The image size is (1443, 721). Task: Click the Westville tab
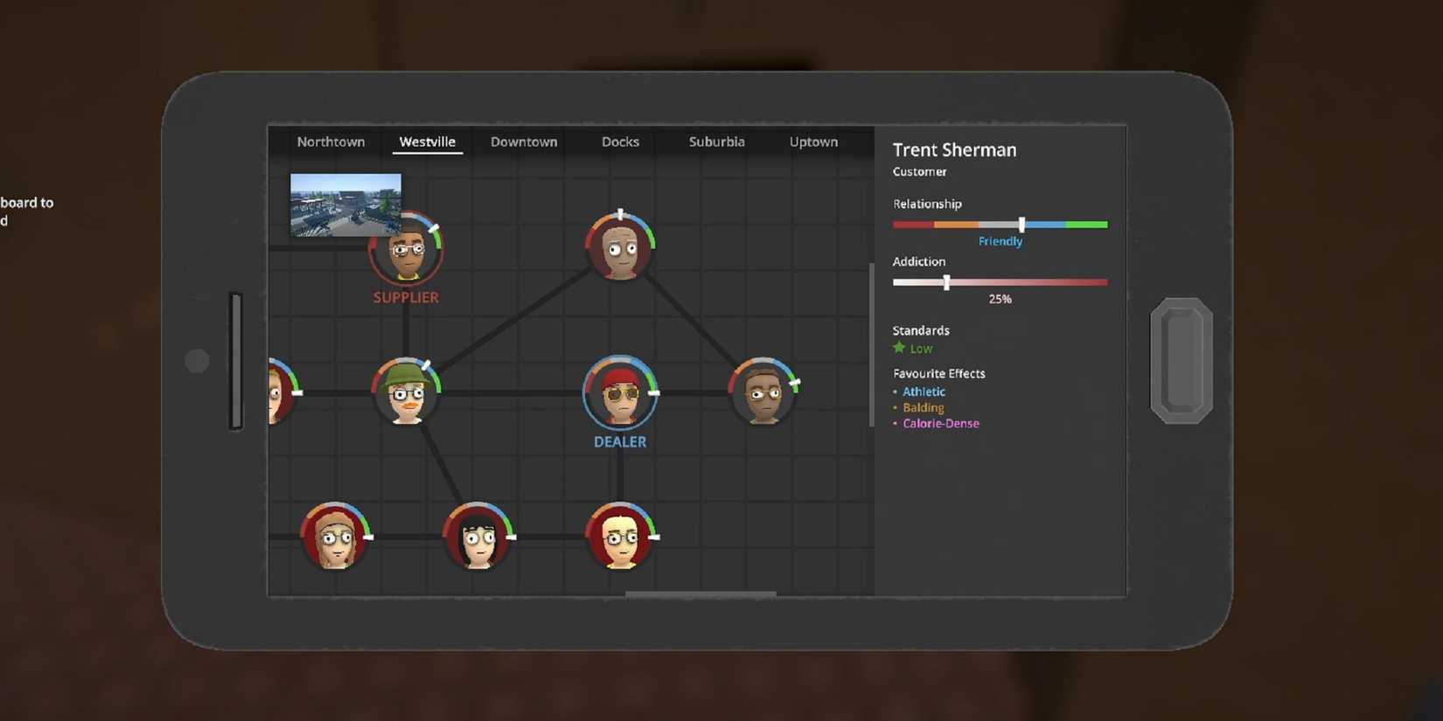coord(427,142)
